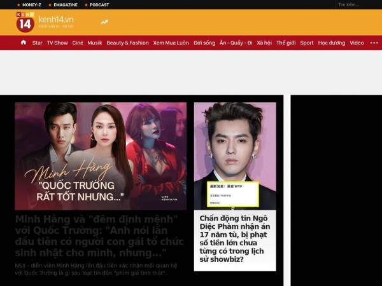Open the Video section
382x286 pixels.
(357, 43)
